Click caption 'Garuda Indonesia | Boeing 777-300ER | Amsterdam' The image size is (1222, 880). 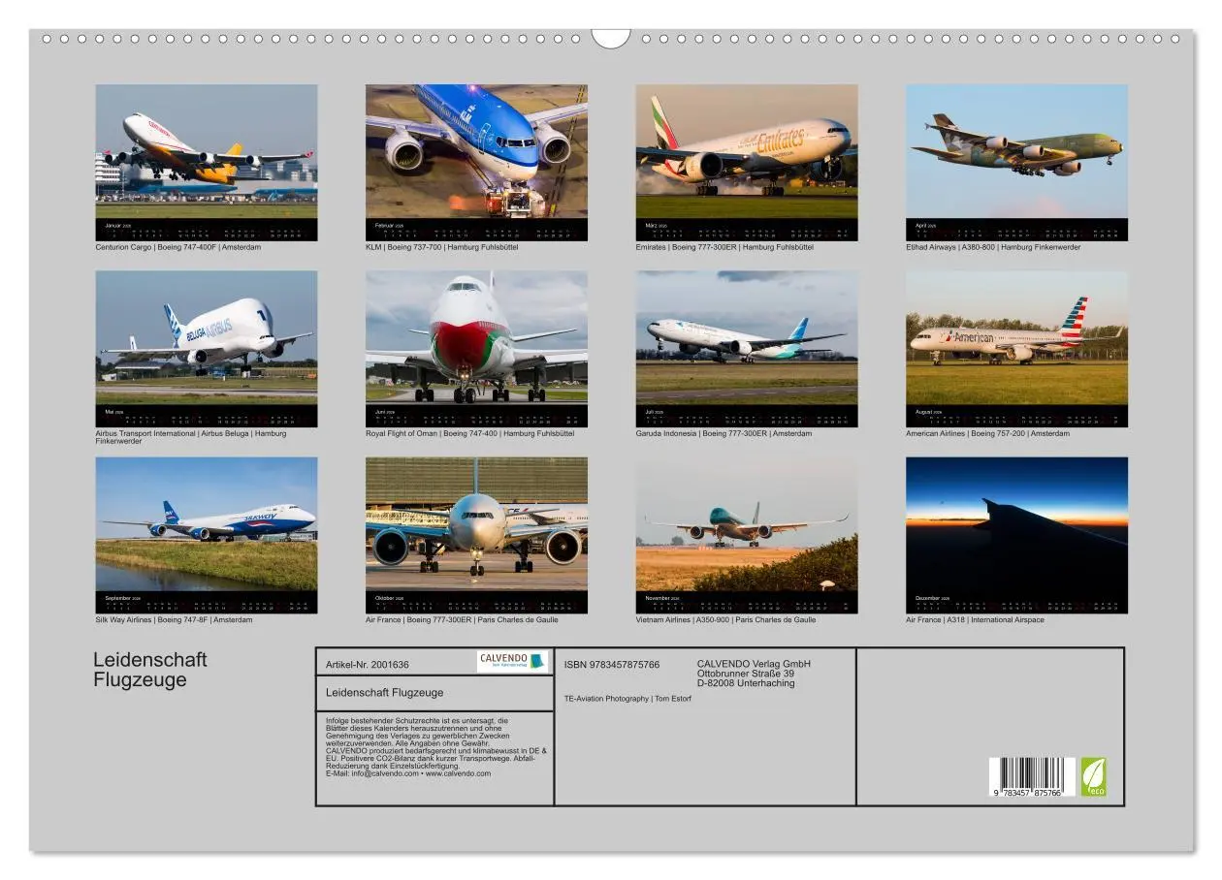pos(724,433)
